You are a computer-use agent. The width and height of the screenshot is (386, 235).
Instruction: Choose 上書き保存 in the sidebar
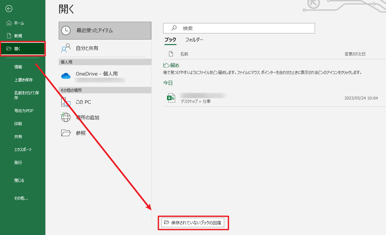[23, 80]
